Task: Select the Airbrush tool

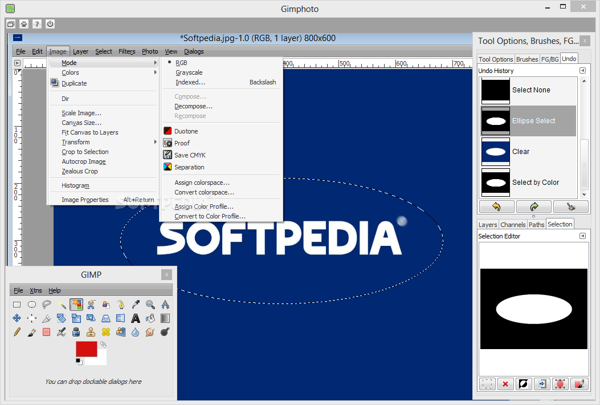Action: coord(61,332)
